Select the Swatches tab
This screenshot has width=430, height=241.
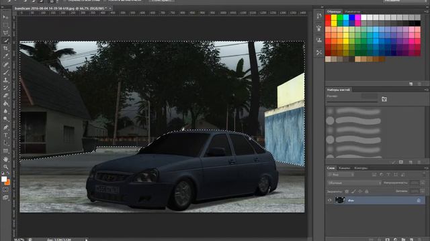tap(334, 11)
